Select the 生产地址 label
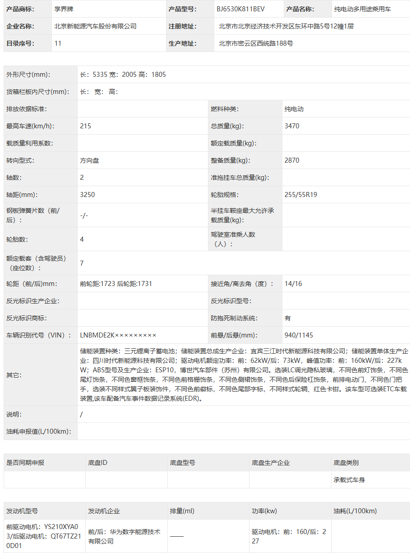Image resolution: width=410 pixels, height=553 pixels. 182,43
